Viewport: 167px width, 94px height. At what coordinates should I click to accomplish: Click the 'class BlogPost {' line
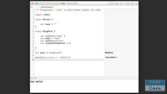pyautogui.click(x=45, y=31)
